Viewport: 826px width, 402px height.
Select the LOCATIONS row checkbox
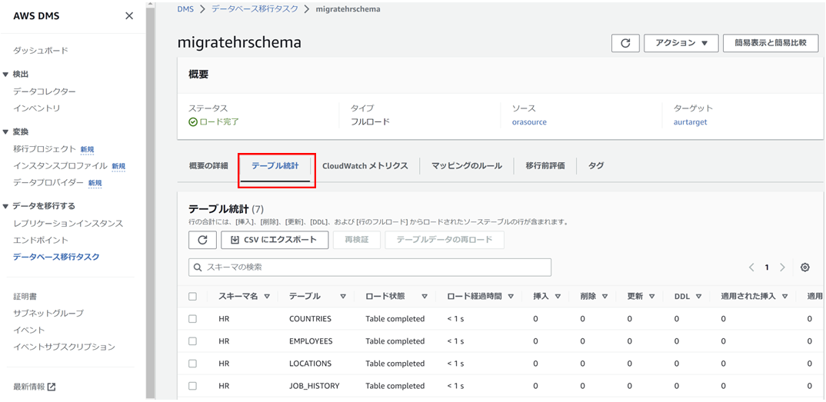coord(192,364)
